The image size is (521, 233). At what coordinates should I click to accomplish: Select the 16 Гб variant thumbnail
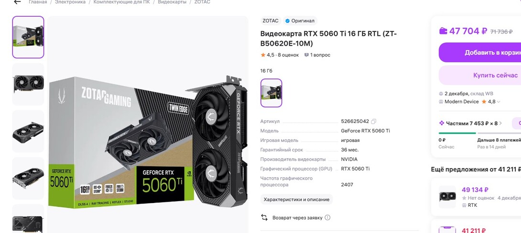tap(271, 93)
